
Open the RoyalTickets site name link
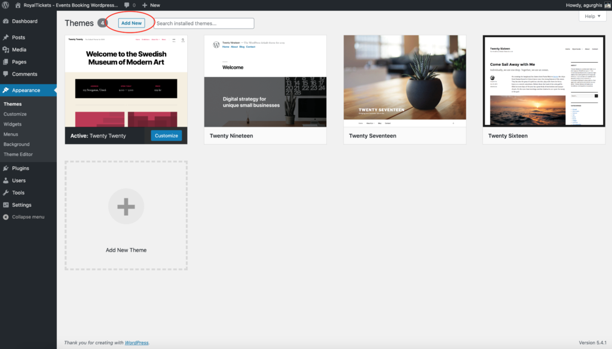click(71, 5)
